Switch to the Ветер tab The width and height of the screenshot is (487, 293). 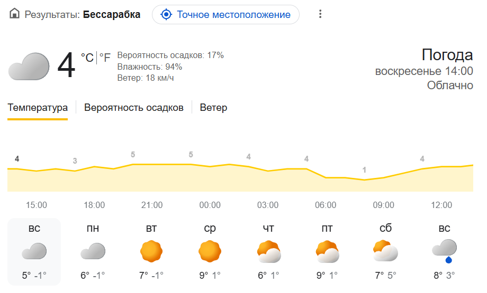(x=213, y=108)
